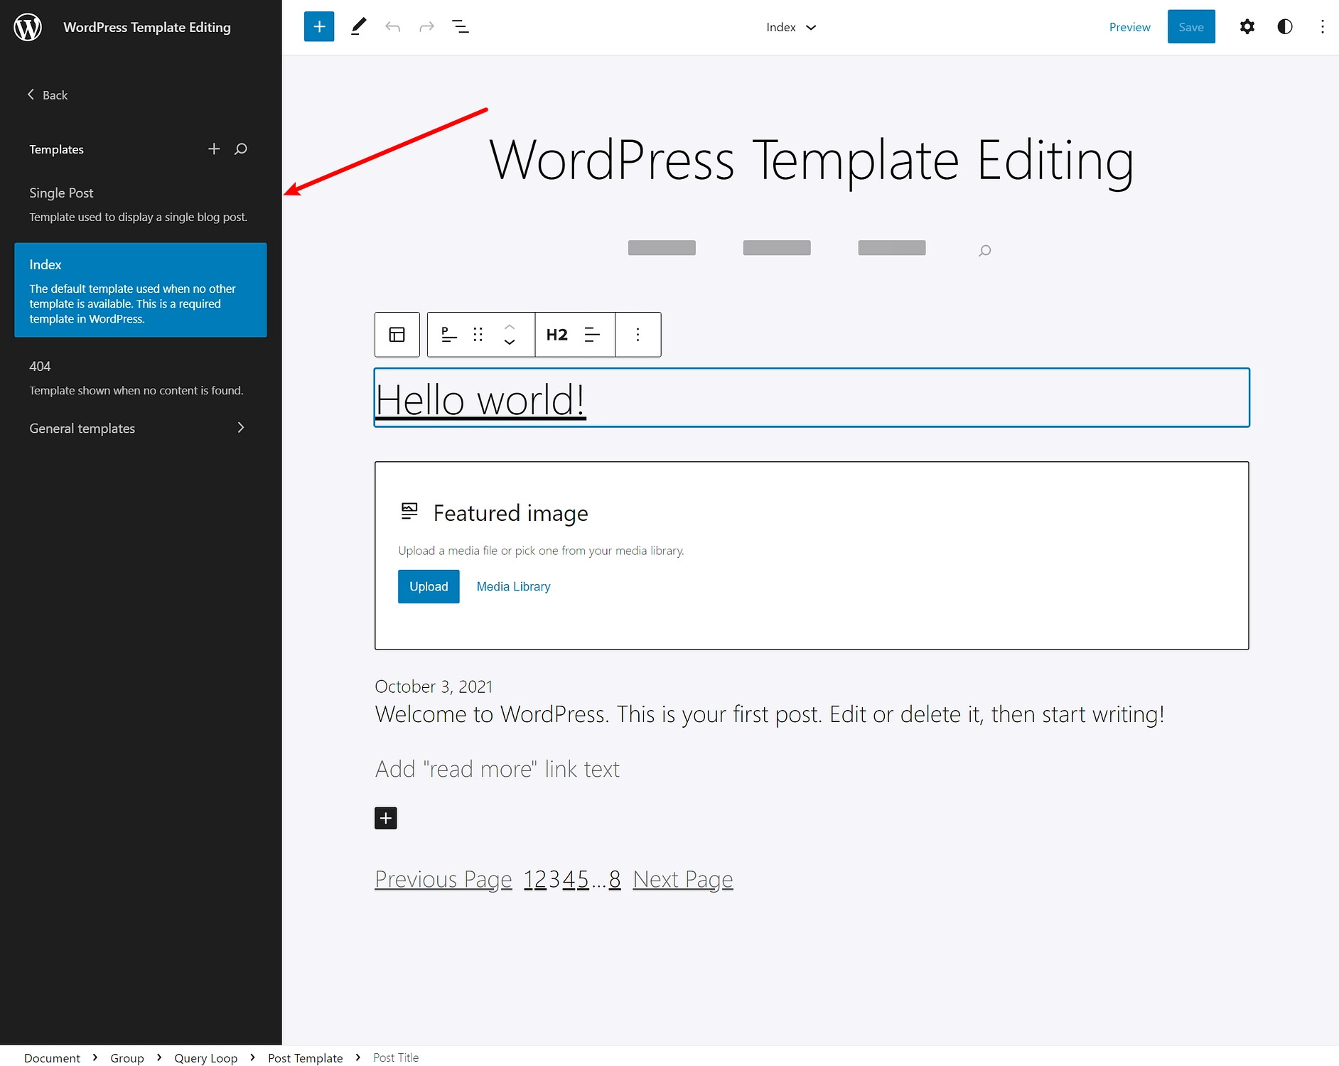Click pagination number 5
This screenshot has height=1066, width=1339.
click(x=583, y=879)
